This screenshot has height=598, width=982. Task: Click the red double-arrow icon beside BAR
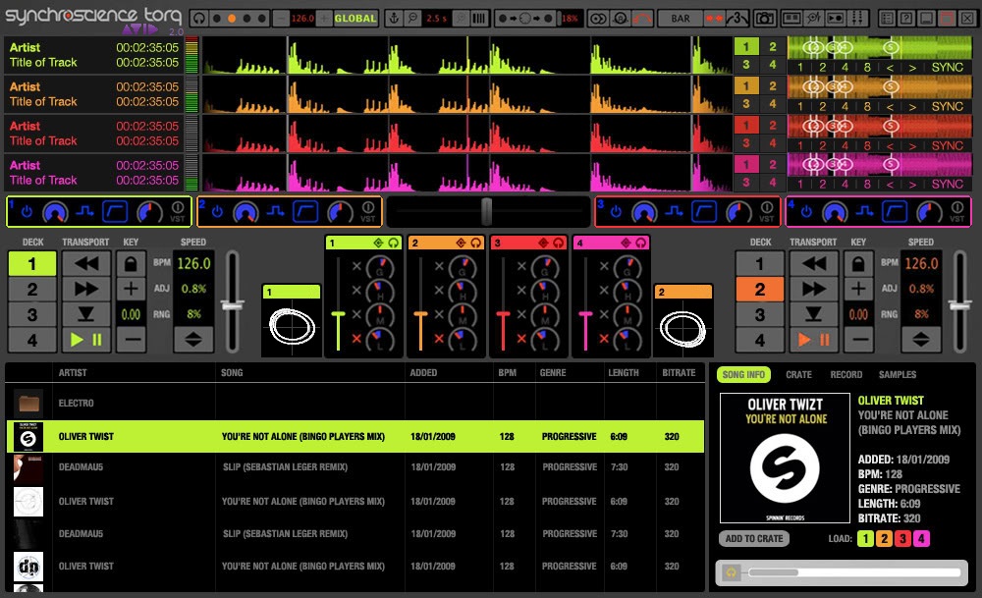[x=714, y=18]
